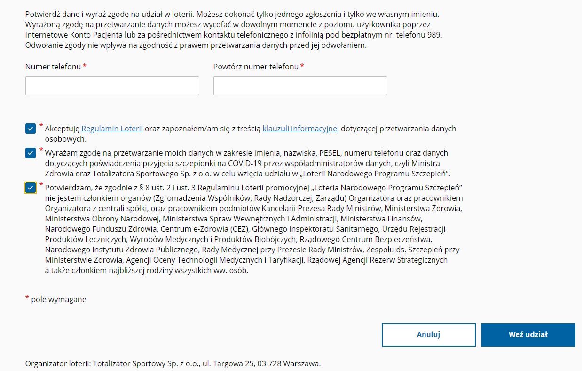Click the "pole wymagane" legend text
Screen dimensions: 582x371
tap(59, 299)
